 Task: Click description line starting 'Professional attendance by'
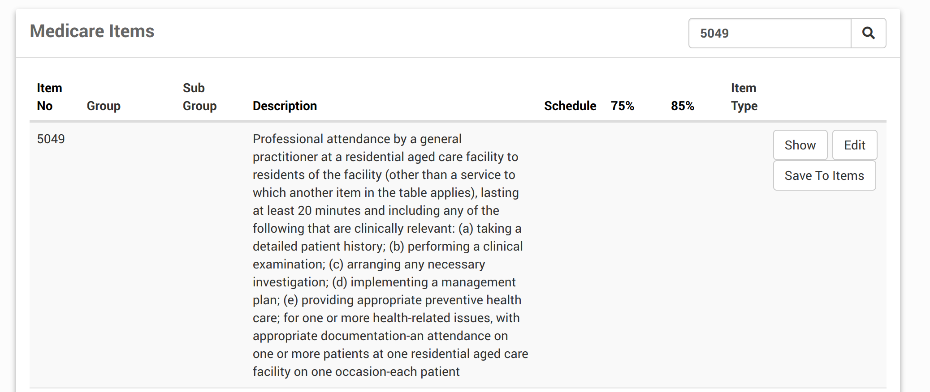[x=357, y=139]
